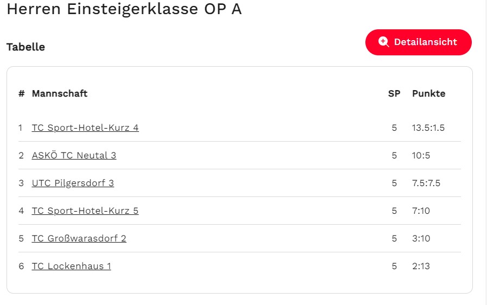Select the 3:10 points value
The image size is (487, 305).
point(421,238)
